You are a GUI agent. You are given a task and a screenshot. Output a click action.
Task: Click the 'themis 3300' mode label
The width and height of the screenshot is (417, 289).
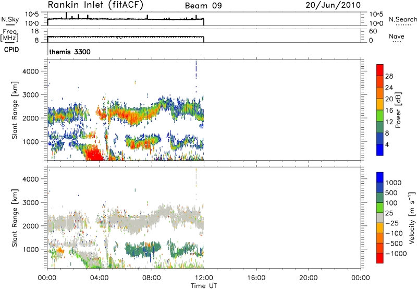(70, 52)
